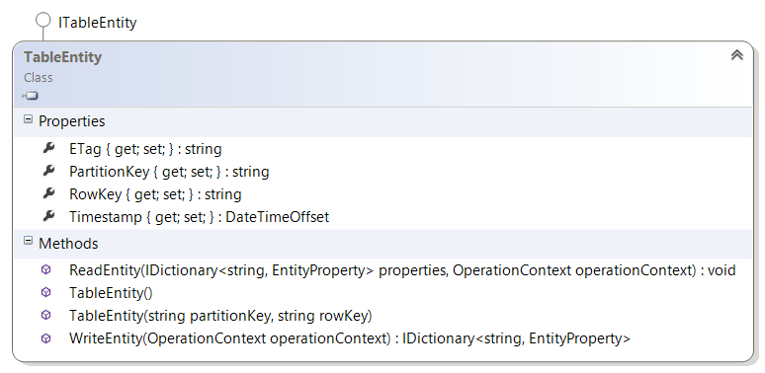Click wrench icon next to PartitionKey property
The width and height of the screenshot is (765, 373).
point(48,171)
